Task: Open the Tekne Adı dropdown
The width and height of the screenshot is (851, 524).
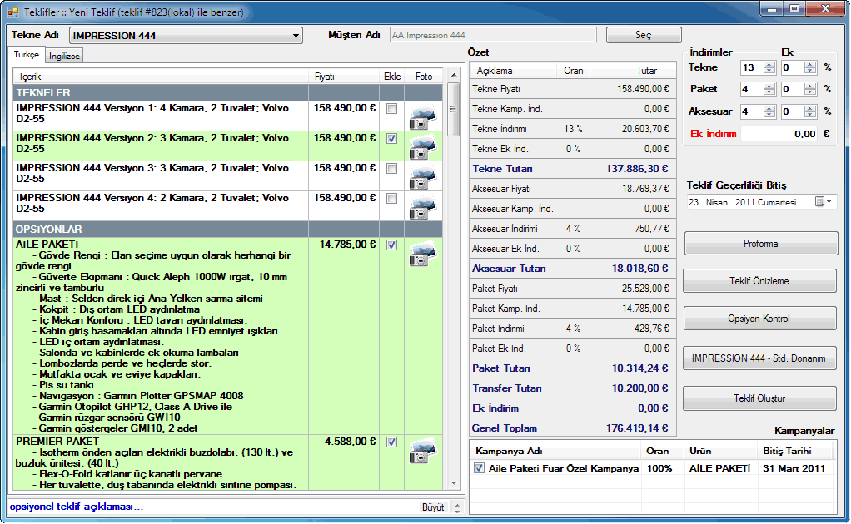Action: coord(296,36)
